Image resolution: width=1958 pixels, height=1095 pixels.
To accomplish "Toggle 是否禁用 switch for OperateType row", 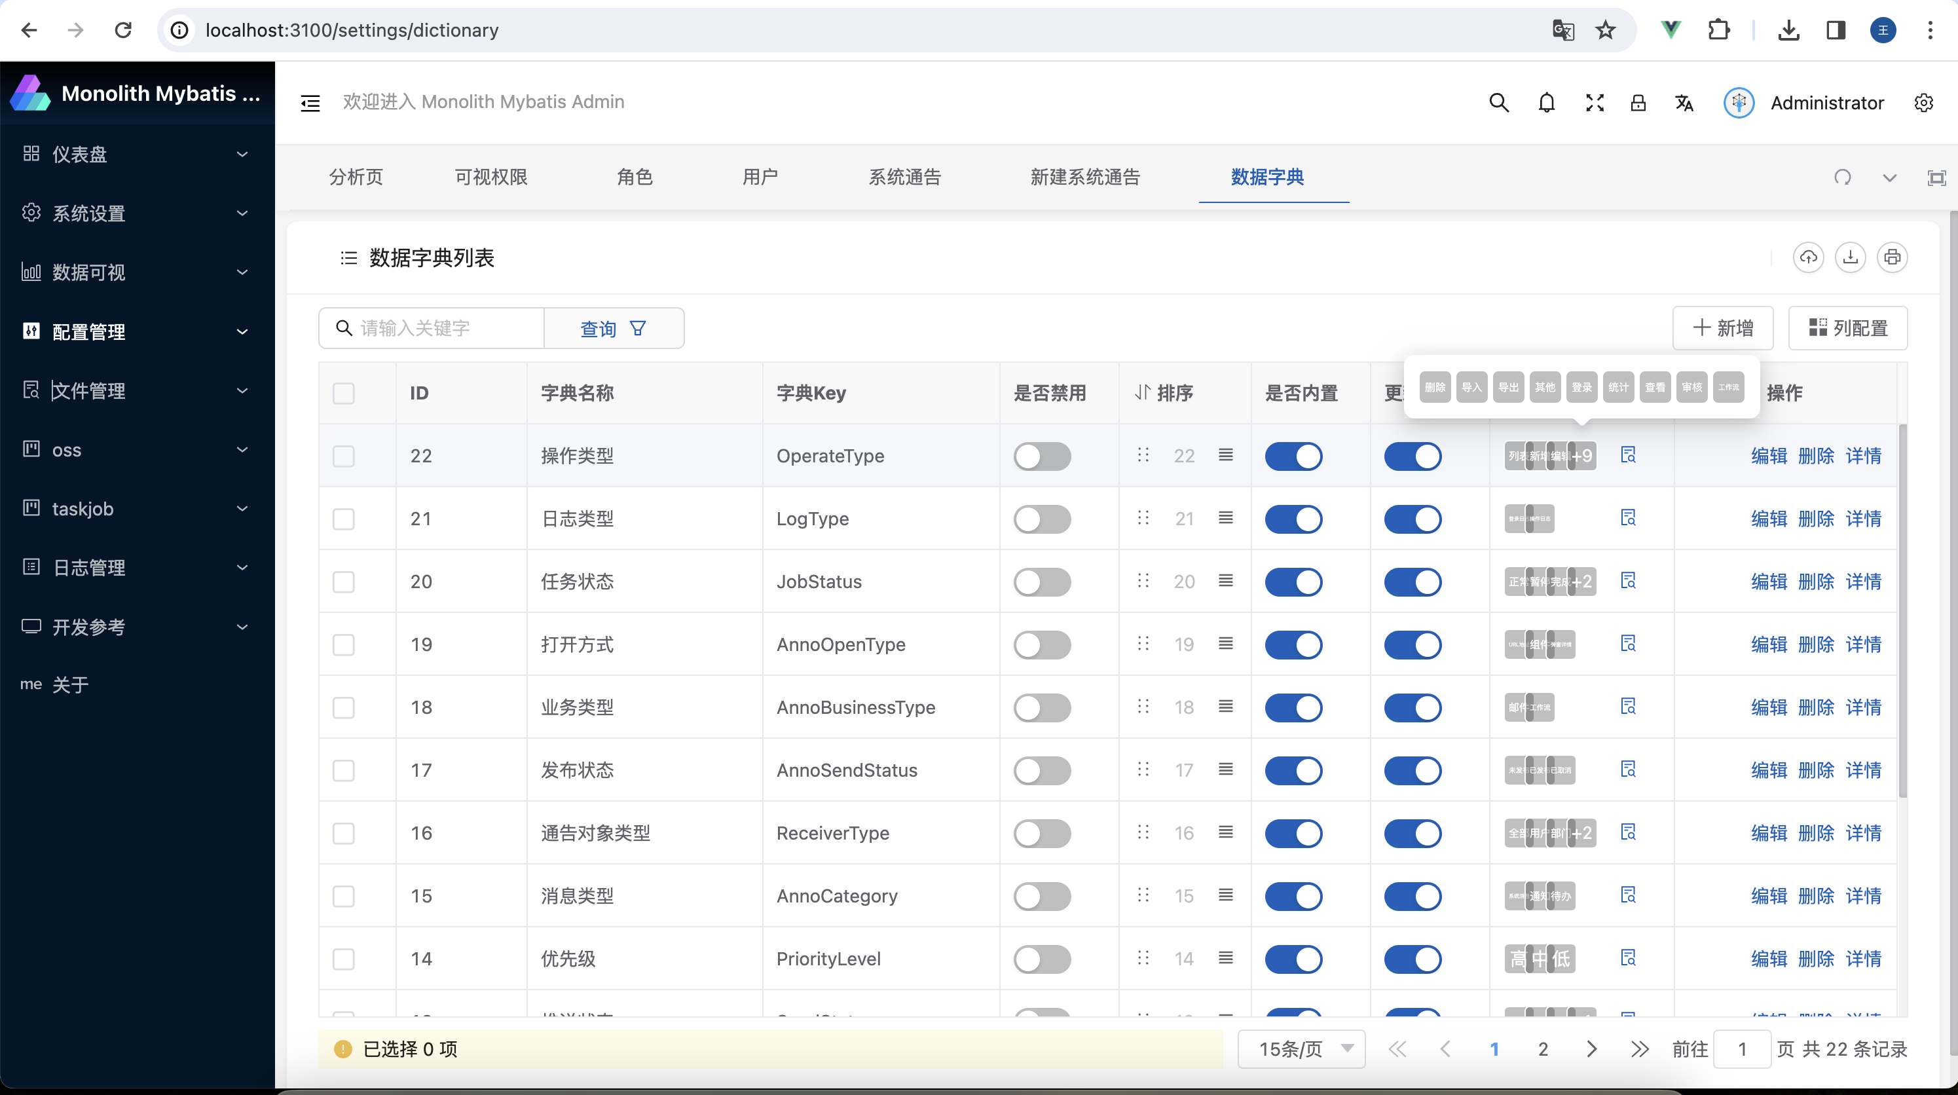I will coord(1043,455).
